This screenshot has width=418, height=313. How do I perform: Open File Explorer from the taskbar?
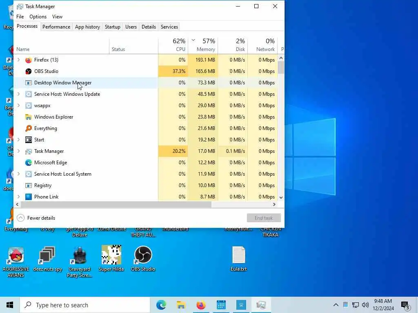pyautogui.click(x=181, y=305)
